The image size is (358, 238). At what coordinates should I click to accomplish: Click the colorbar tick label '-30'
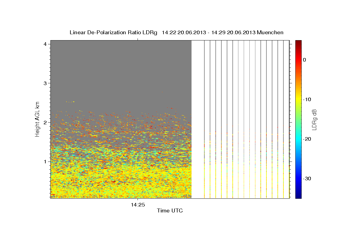(307, 178)
